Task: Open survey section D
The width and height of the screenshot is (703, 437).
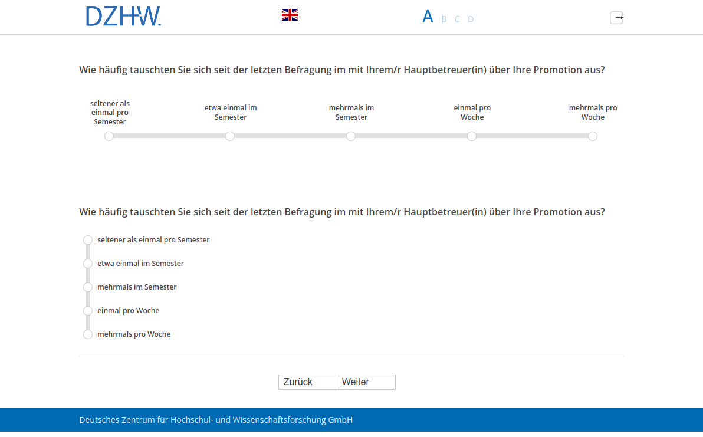Action: coord(471,19)
